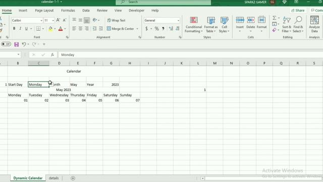Center text horizontally
Screen dimensions: 323x182
coord(80,28)
